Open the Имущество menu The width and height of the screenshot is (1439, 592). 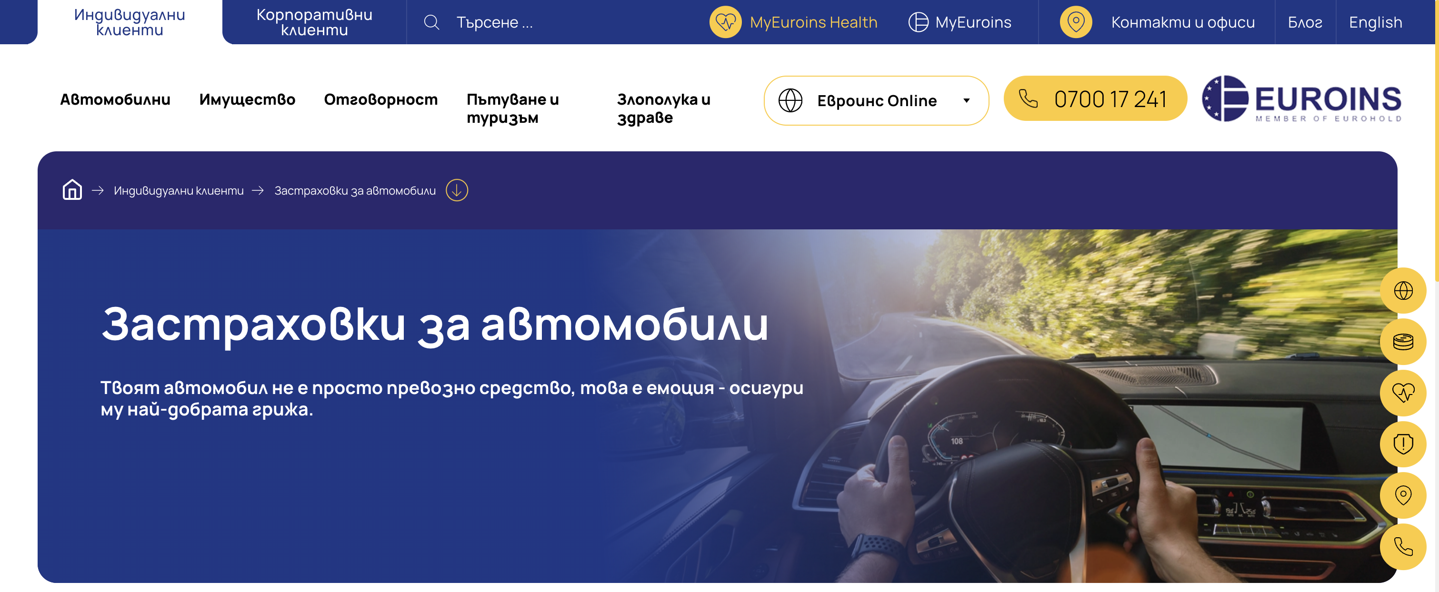[x=247, y=99]
